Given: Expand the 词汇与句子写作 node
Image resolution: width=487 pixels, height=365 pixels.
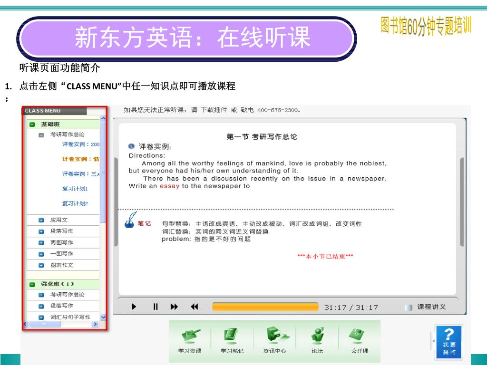Looking at the screenshot, I should pos(41,317).
